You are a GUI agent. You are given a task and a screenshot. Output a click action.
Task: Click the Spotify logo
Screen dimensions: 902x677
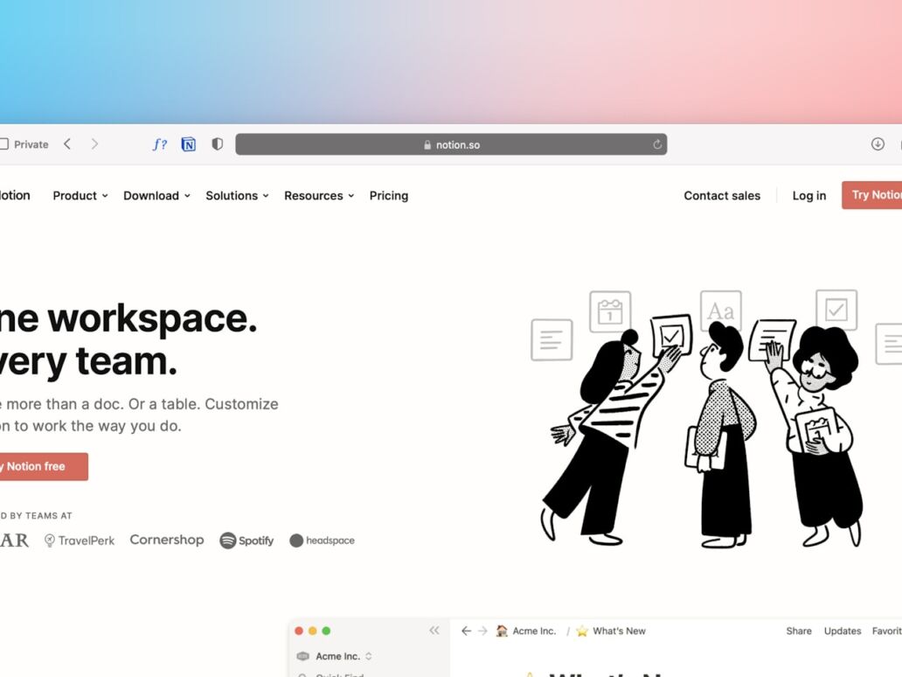coord(246,541)
